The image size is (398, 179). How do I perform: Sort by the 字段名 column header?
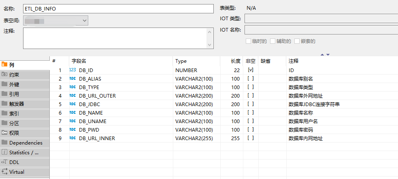(x=79, y=61)
